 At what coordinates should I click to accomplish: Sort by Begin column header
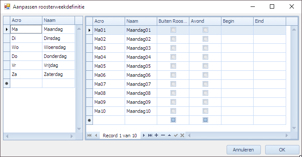tap(237, 21)
